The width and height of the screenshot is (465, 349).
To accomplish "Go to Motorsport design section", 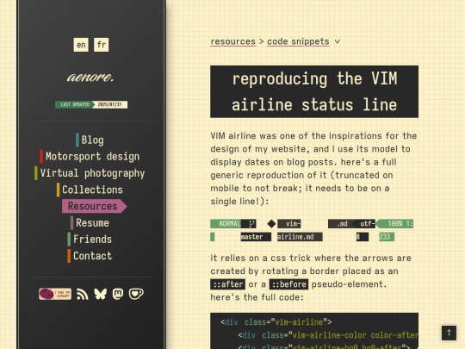I will pos(90,156).
